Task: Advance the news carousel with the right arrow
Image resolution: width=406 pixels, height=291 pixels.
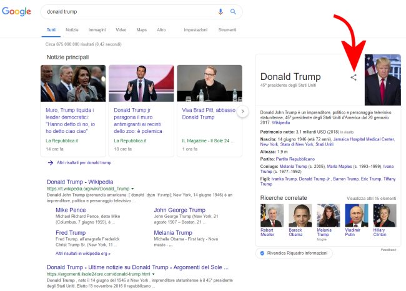Action: (x=244, y=111)
